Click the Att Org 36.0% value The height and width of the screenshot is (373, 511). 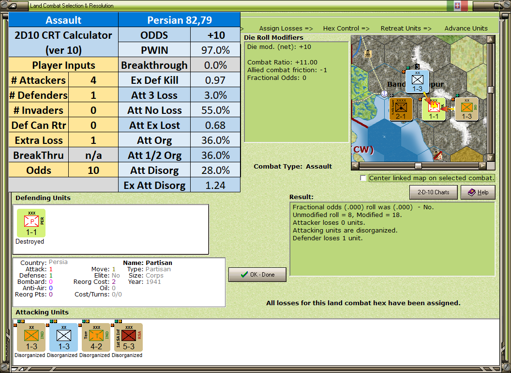tap(215, 140)
